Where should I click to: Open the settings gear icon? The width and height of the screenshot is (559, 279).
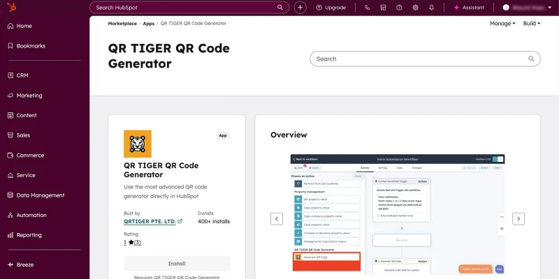415,8
